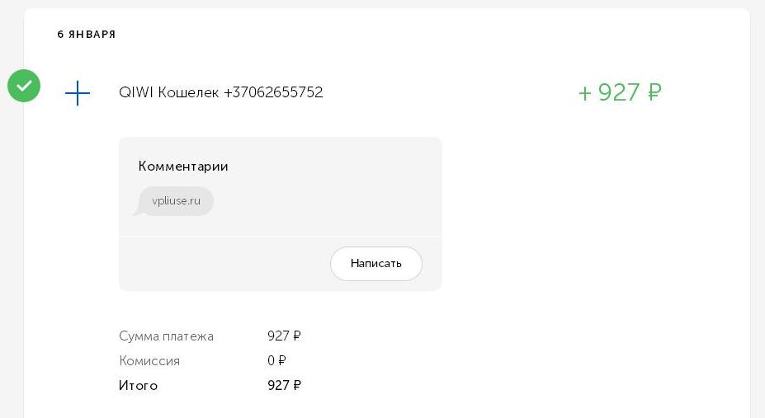Viewport: 765px width, 418px height.
Task: Click the green success checkmark icon
Action: [24, 86]
